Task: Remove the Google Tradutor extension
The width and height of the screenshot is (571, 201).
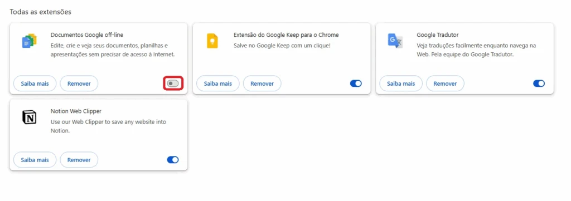Action: [446, 84]
